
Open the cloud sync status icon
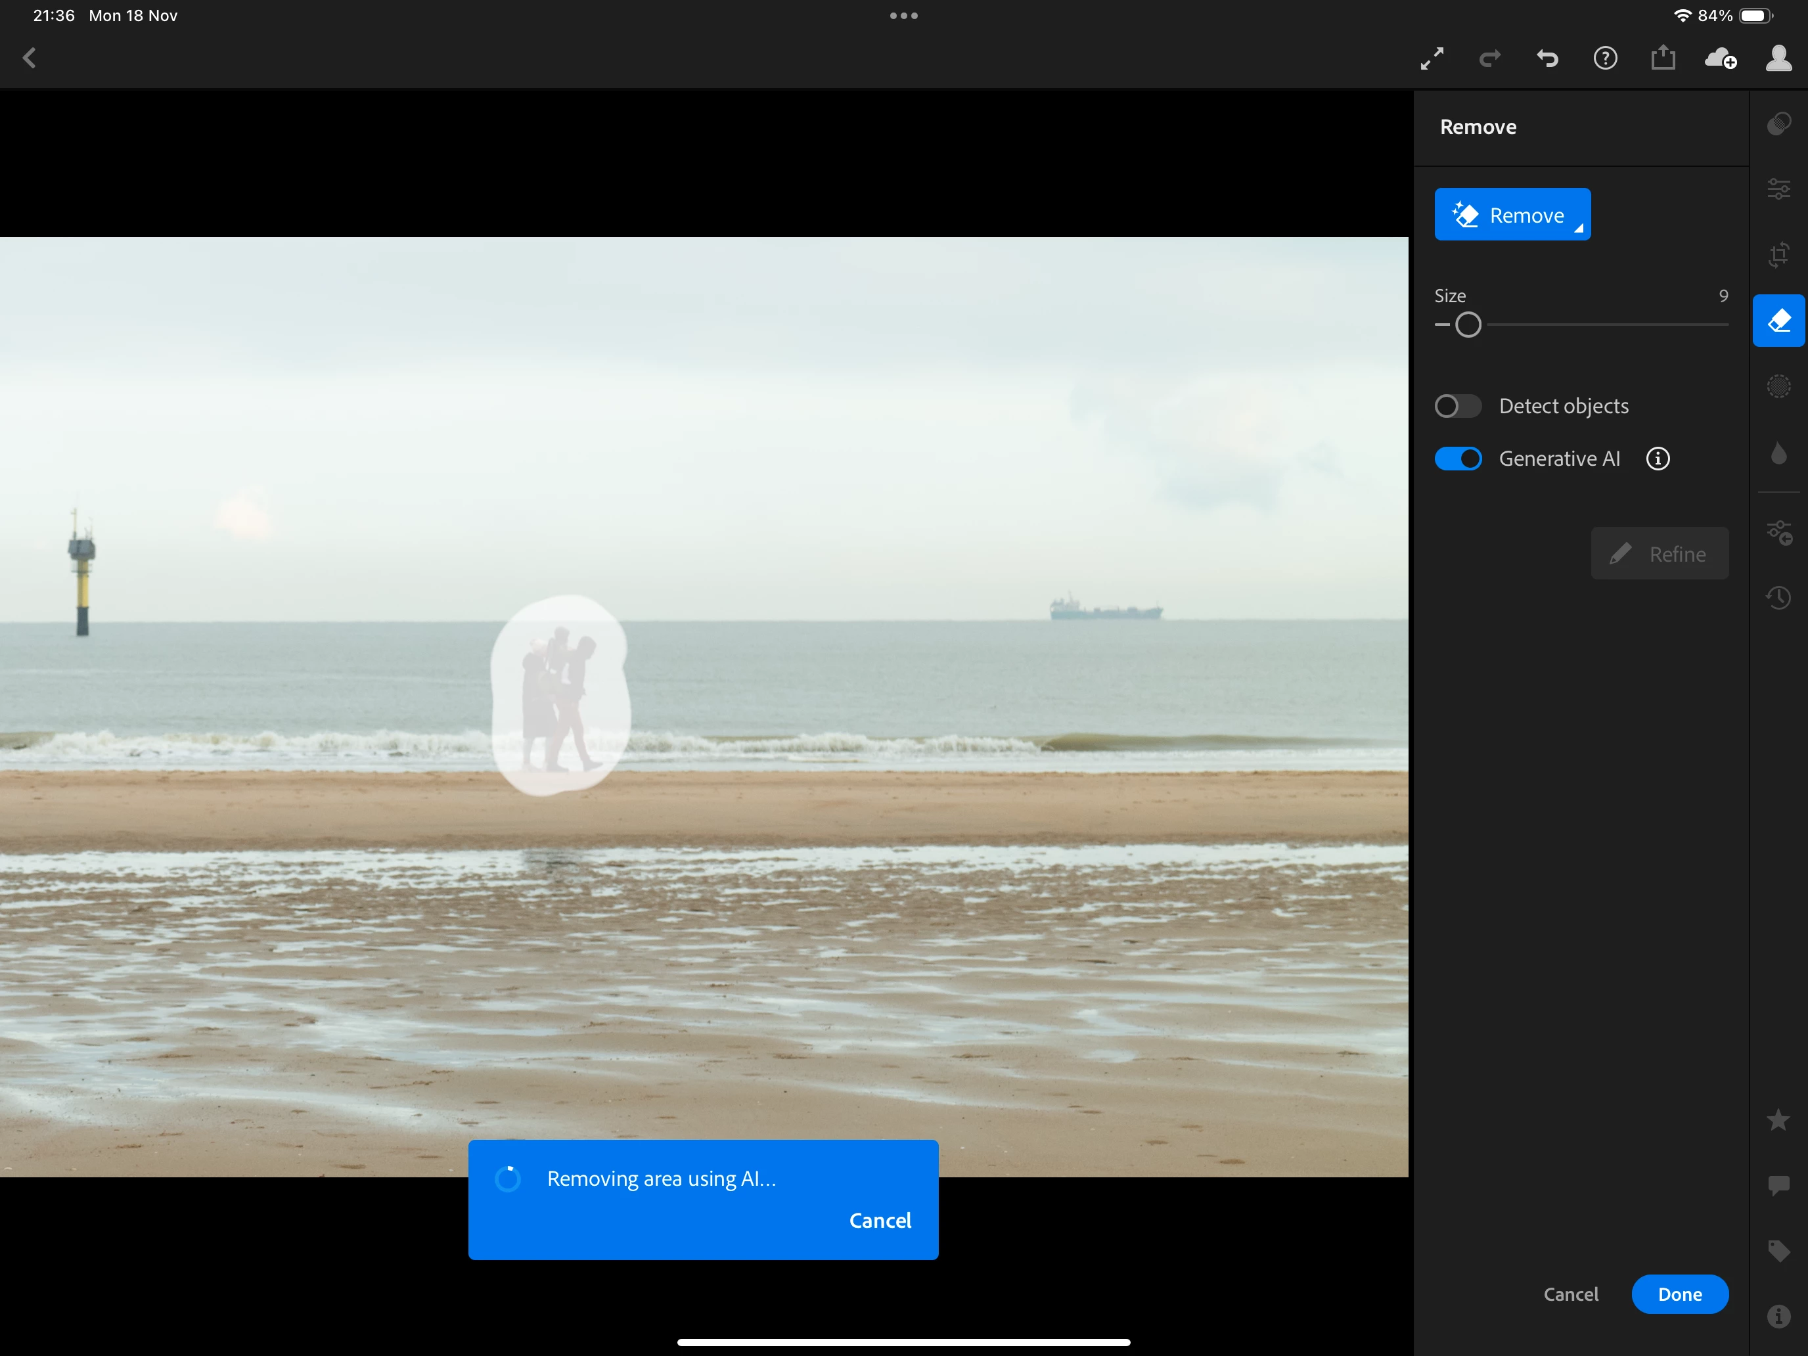click(1721, 58)
